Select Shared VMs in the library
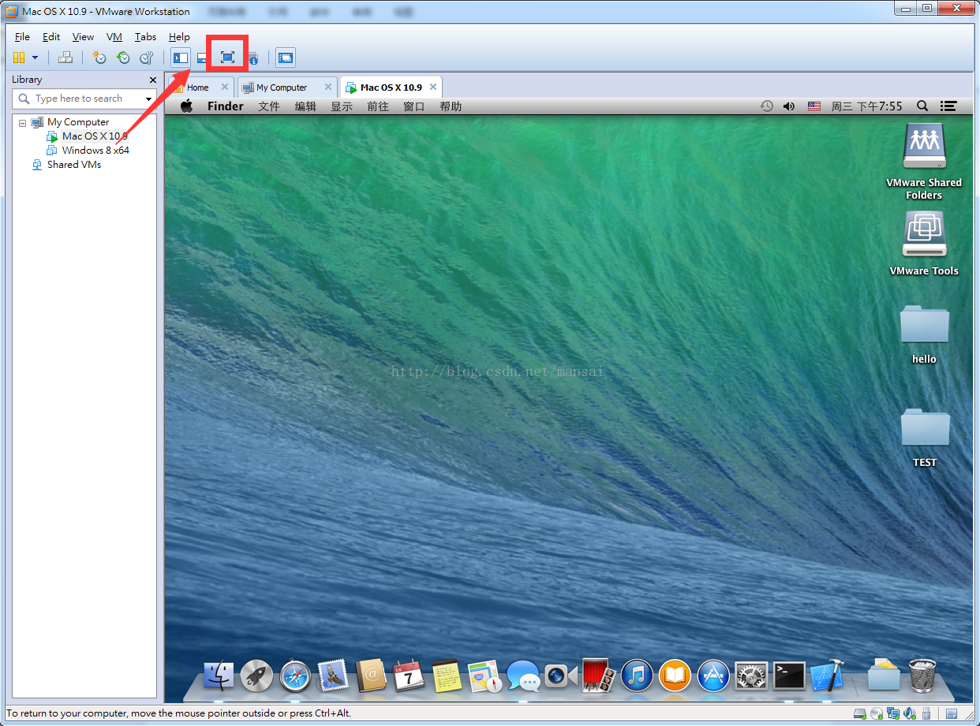 pos(73,165)
